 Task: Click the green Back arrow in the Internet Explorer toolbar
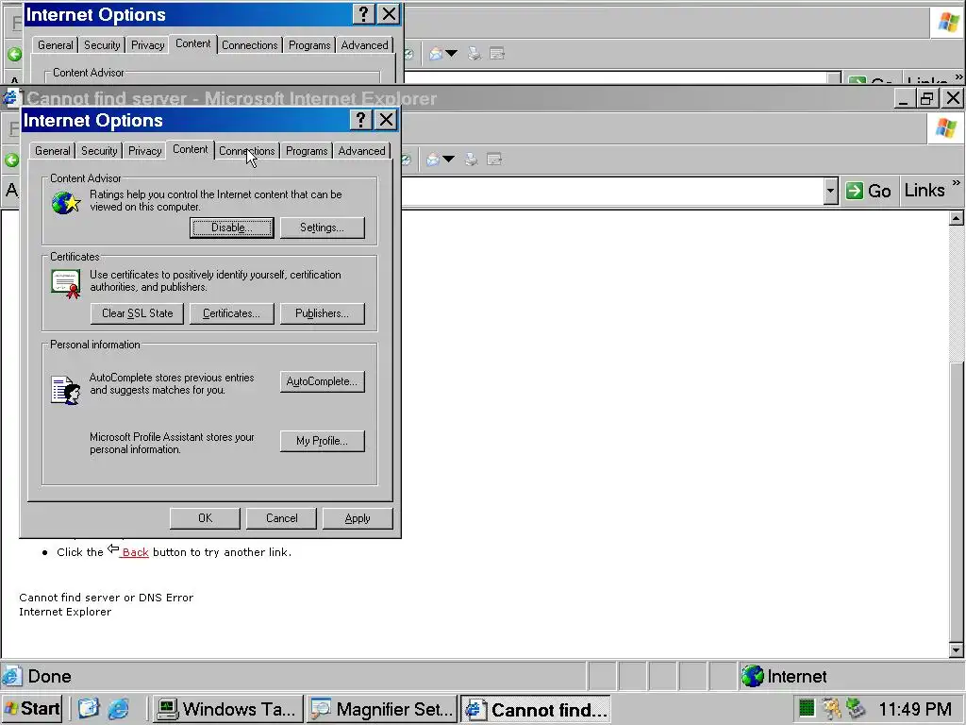11,160
